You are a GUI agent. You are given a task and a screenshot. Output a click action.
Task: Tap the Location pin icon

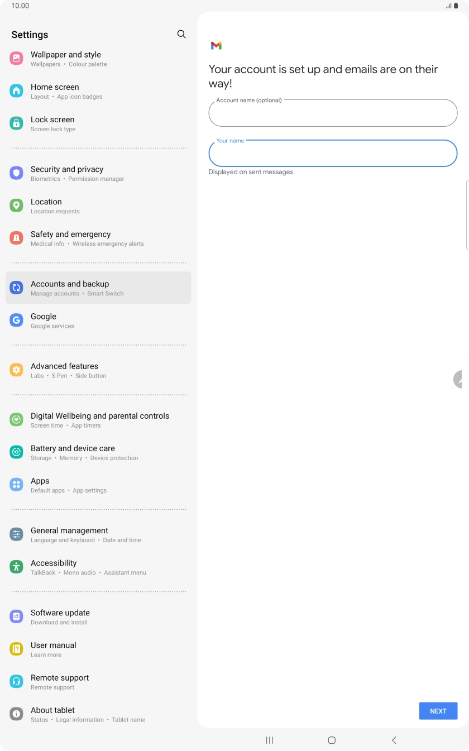pyautogui.click(x=17, y=205)
